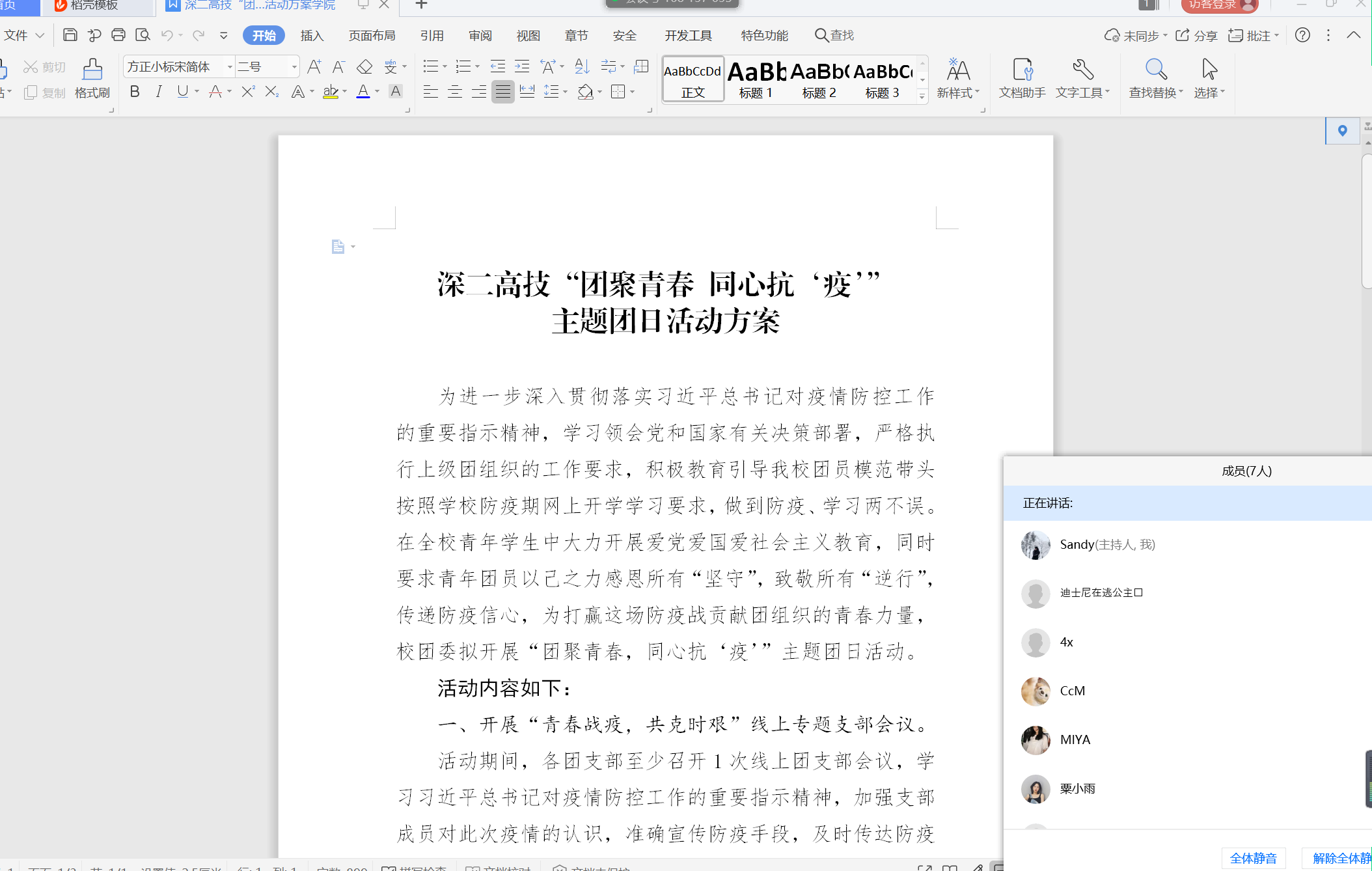Expand the styles gallery more arrow
The width and height of the screenshot is (1372, 871).
click(x=922, y=96)
